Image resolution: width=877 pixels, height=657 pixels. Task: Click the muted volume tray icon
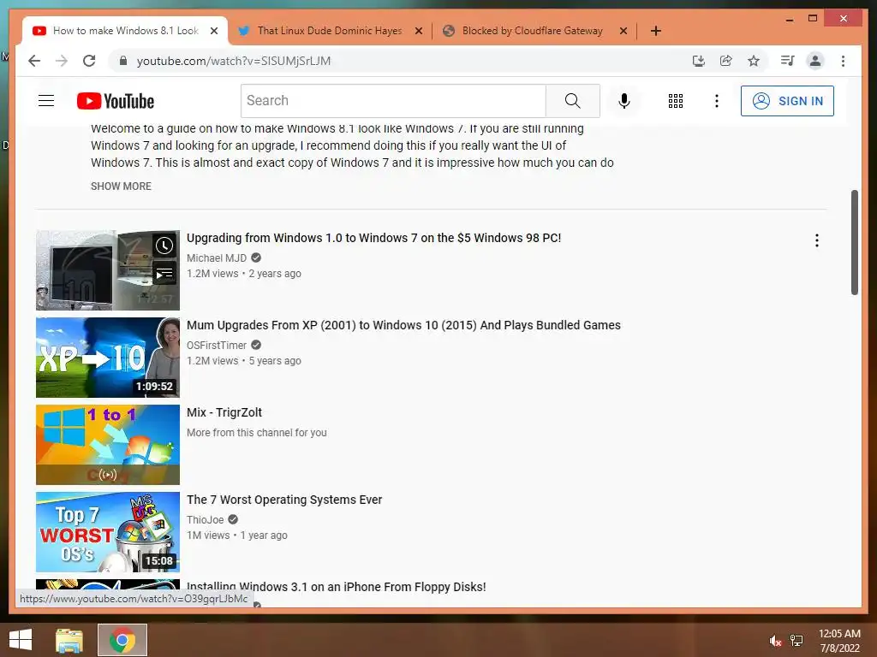[x=775, y=641]
